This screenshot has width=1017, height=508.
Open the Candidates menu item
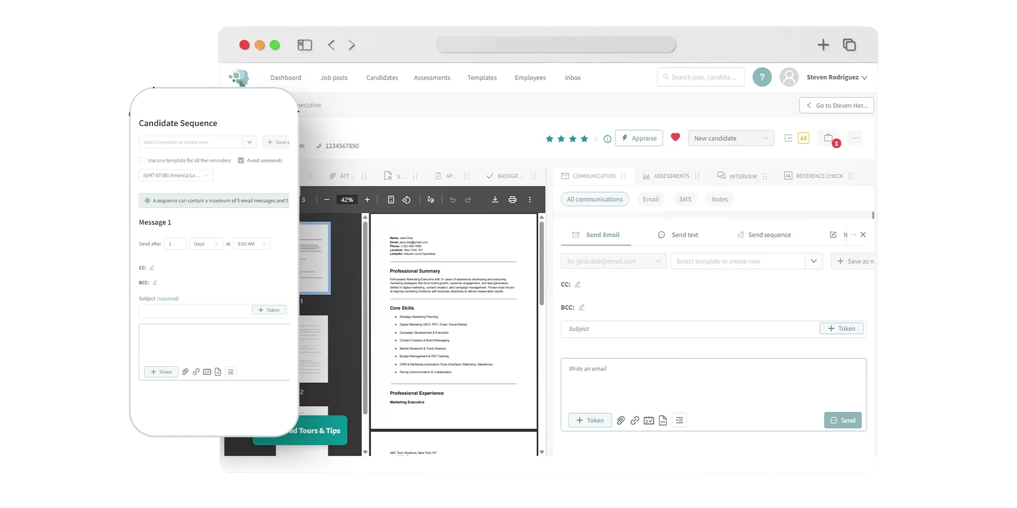tap(382, 78)
